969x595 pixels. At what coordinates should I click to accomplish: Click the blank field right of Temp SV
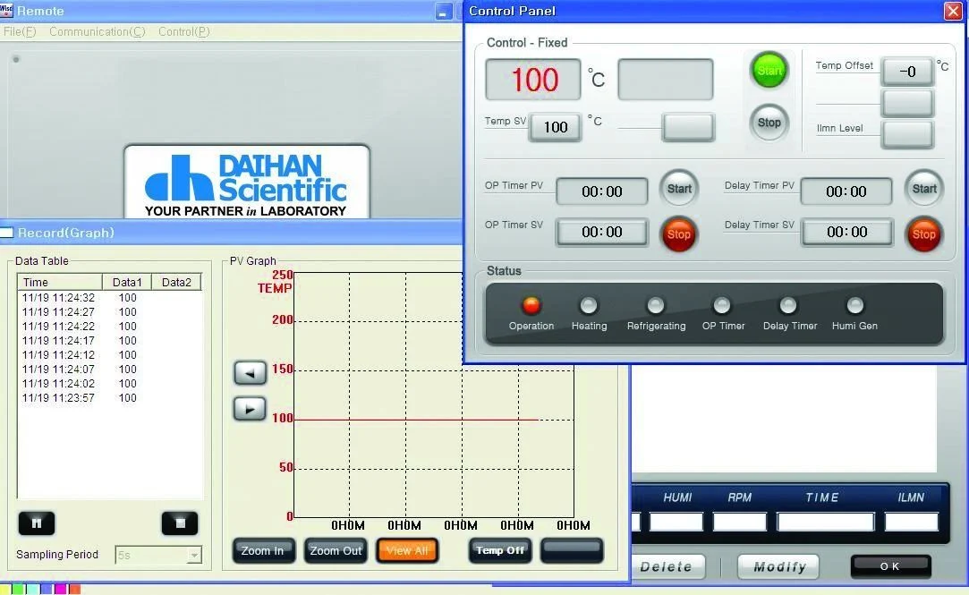[x=688, y=127]
